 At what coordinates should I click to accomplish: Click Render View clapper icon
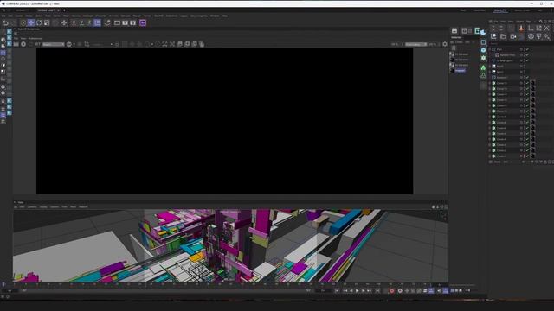click(117, 23)
